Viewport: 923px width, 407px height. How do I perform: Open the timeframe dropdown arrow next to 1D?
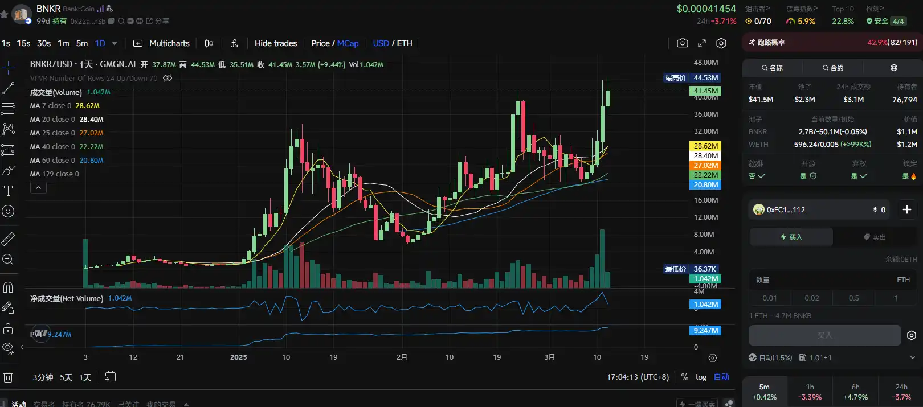(115, 43)
